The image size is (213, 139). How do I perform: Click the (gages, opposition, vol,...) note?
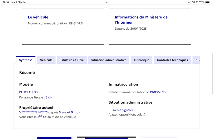pyautogui.click(x=127, y=115)
